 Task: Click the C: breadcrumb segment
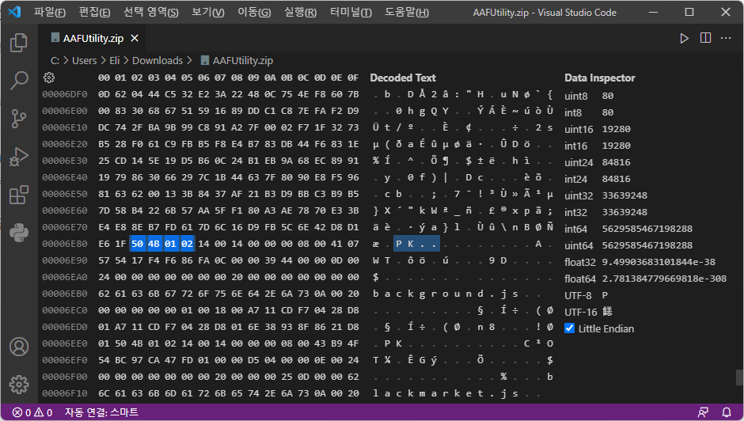[x=55, y=60]
